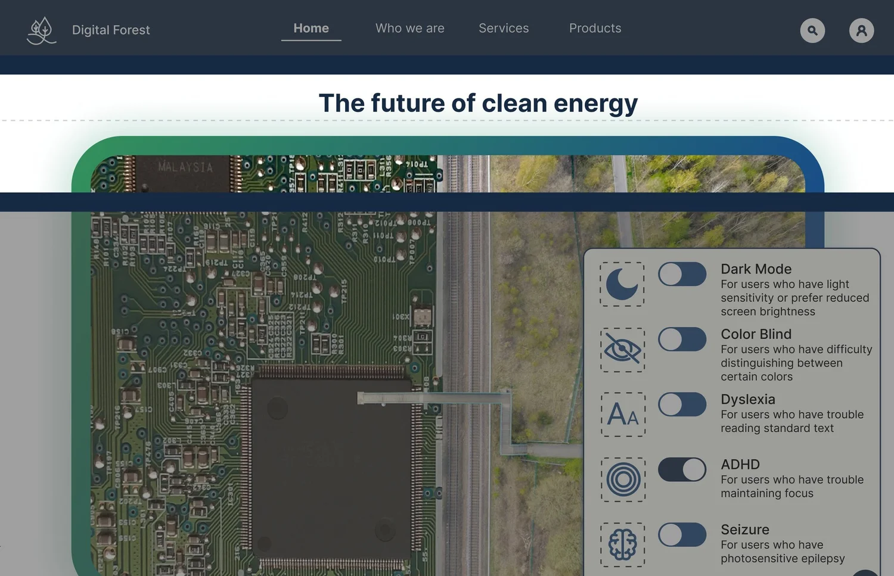894x576 pixels.
Task: Navigate to Products
Action: point(595,29)
